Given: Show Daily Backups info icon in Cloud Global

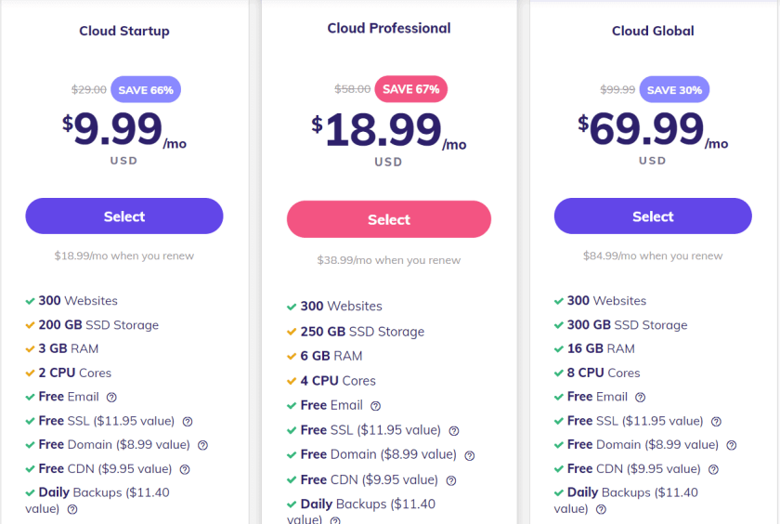Looking at the screenshot, I should click(x=601, y=509).
